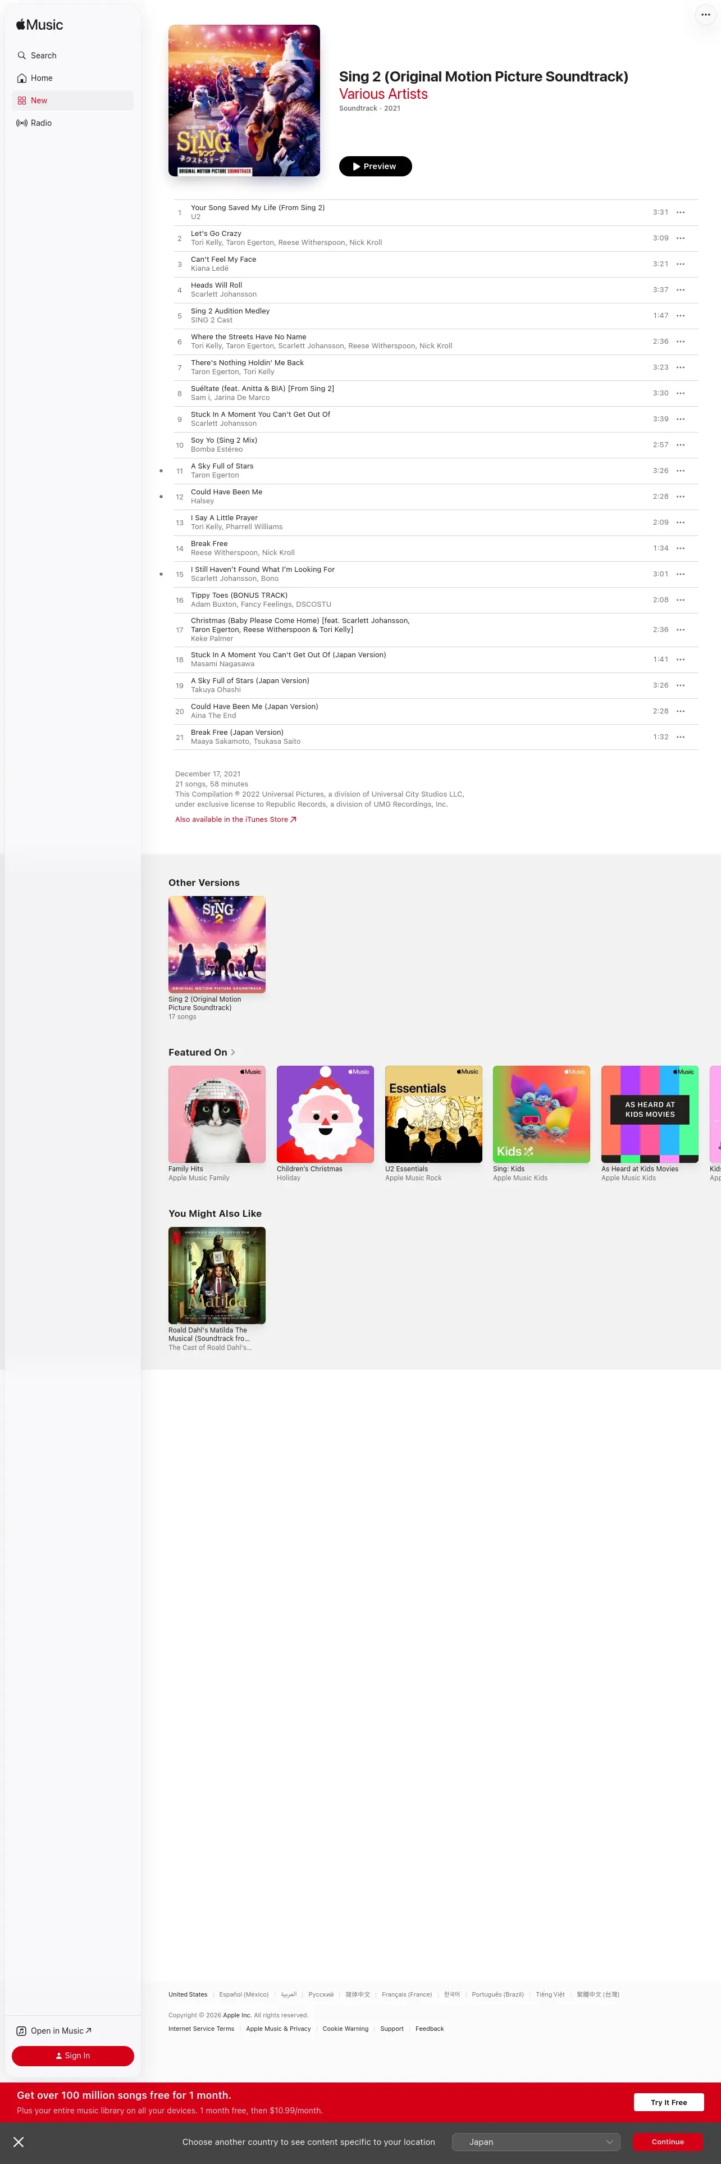Image resolution: width=721 pixels, height=2164 pixels.
Task: Open more options for Break Free by Reese Witherspoon
Action: [x=681, y=548]
